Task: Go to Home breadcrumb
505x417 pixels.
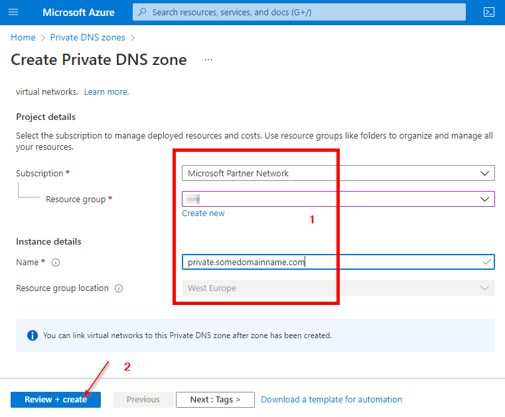Action: click(23, 37)
